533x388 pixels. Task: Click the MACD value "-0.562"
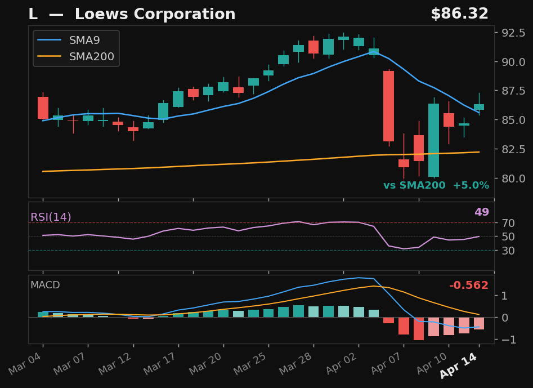469,286
